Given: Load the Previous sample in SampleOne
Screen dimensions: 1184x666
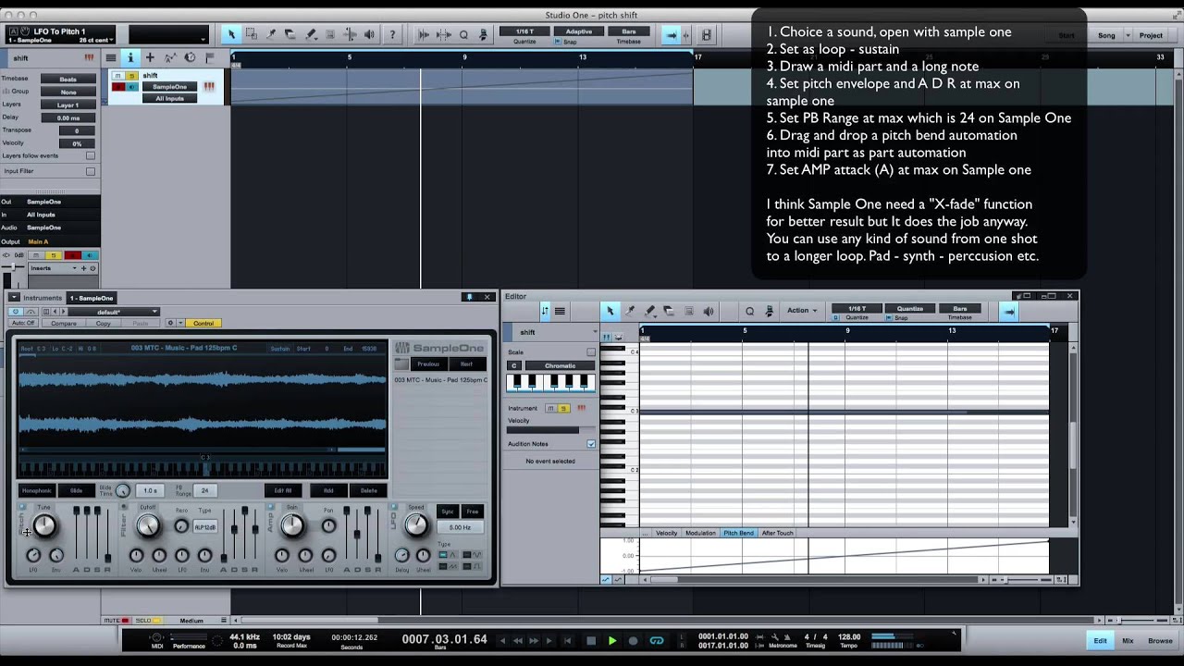Looking at the screenshot, I should (x=428, y=364).
